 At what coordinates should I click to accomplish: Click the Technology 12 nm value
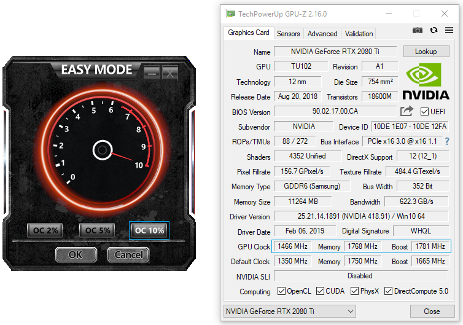(x=297, y=82)
